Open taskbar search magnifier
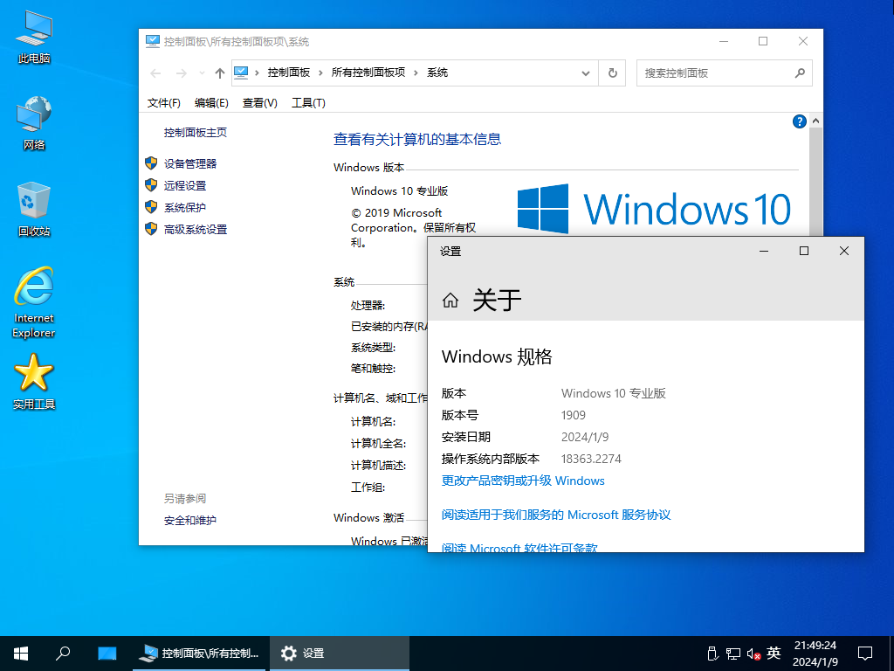The width and height of the screenshot is (894, 671). [x=63, y=654]
